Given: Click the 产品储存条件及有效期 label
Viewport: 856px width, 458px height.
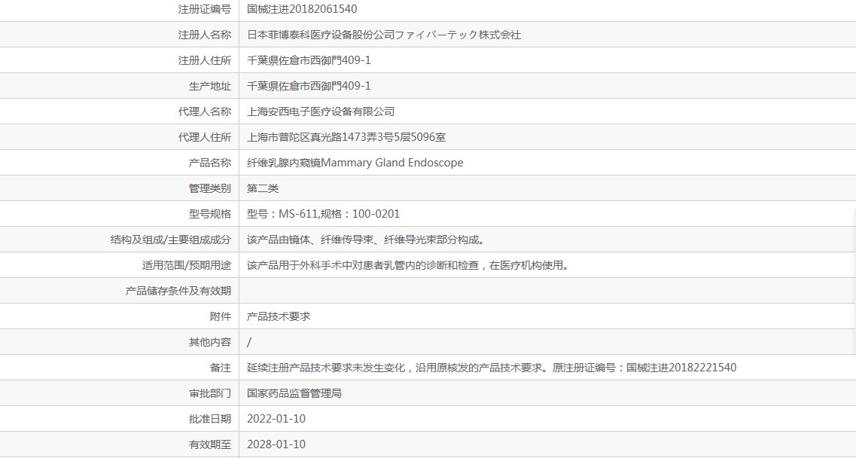Looking at the screenshot, I should click(x=178, y=291).
